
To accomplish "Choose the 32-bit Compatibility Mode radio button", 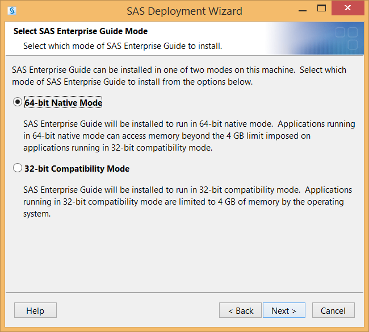I will pos(18,168).
